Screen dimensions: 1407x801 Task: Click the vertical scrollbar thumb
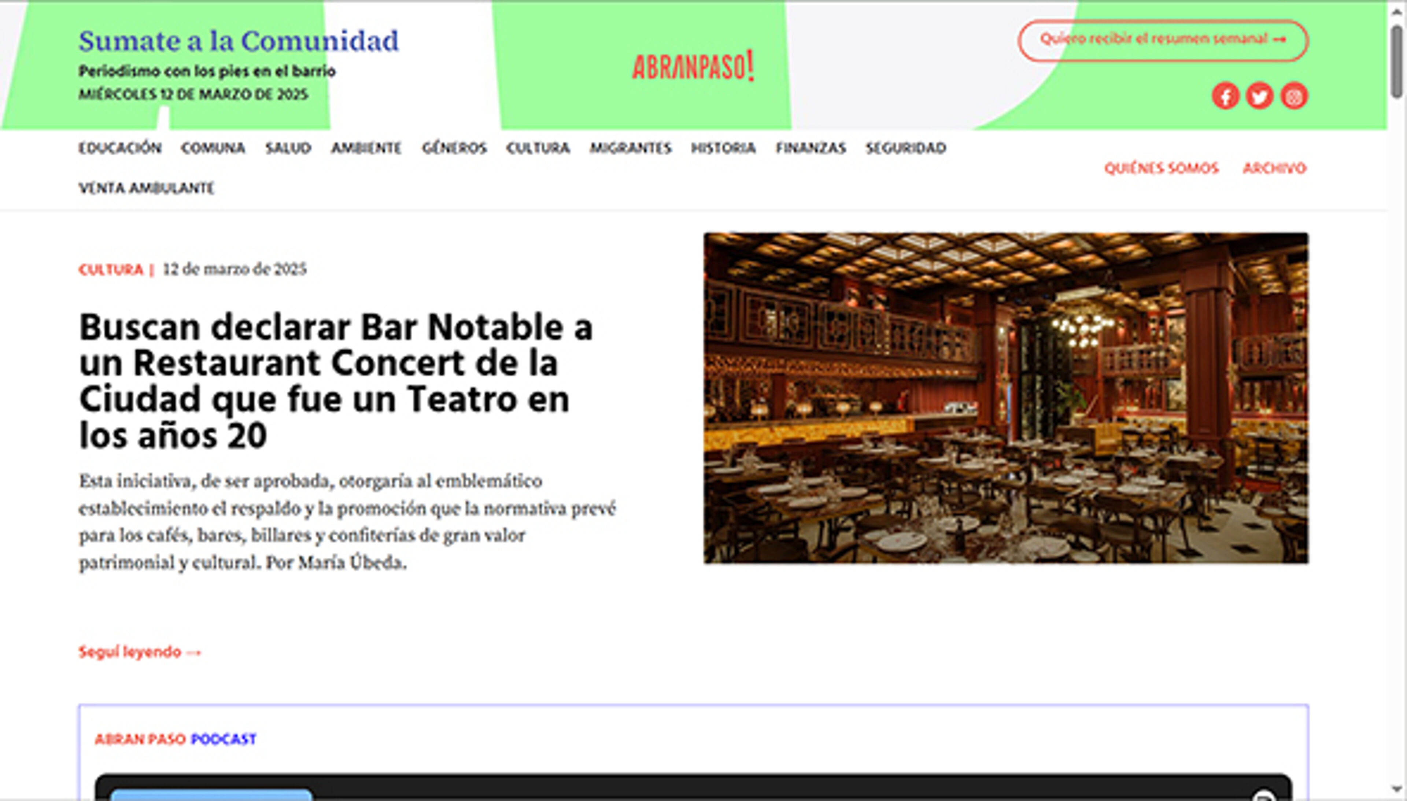(x=1396, y=62)
